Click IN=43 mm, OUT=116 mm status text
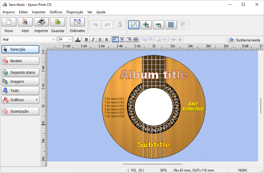 194,170
